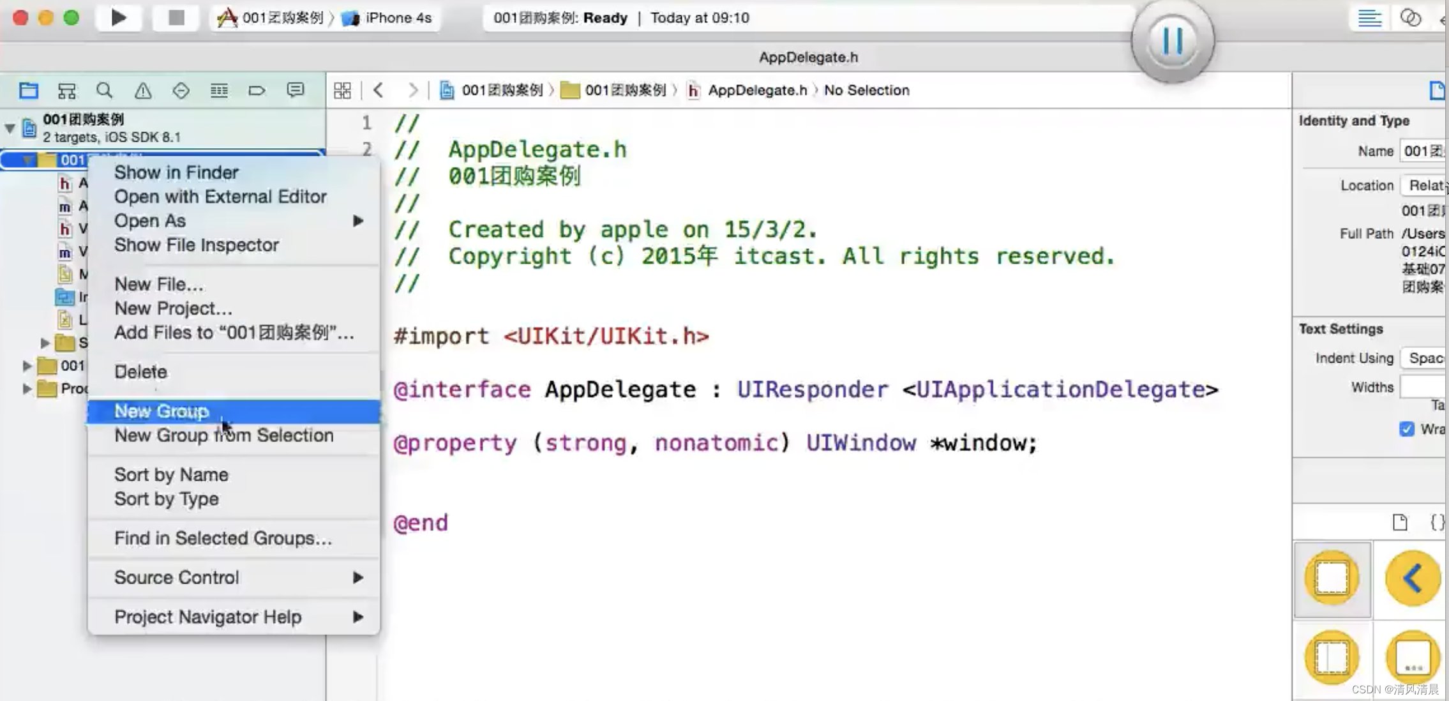Collapse the 001团购案例 project root triangle
The image size is (1449, 701).
click(10, 128)
